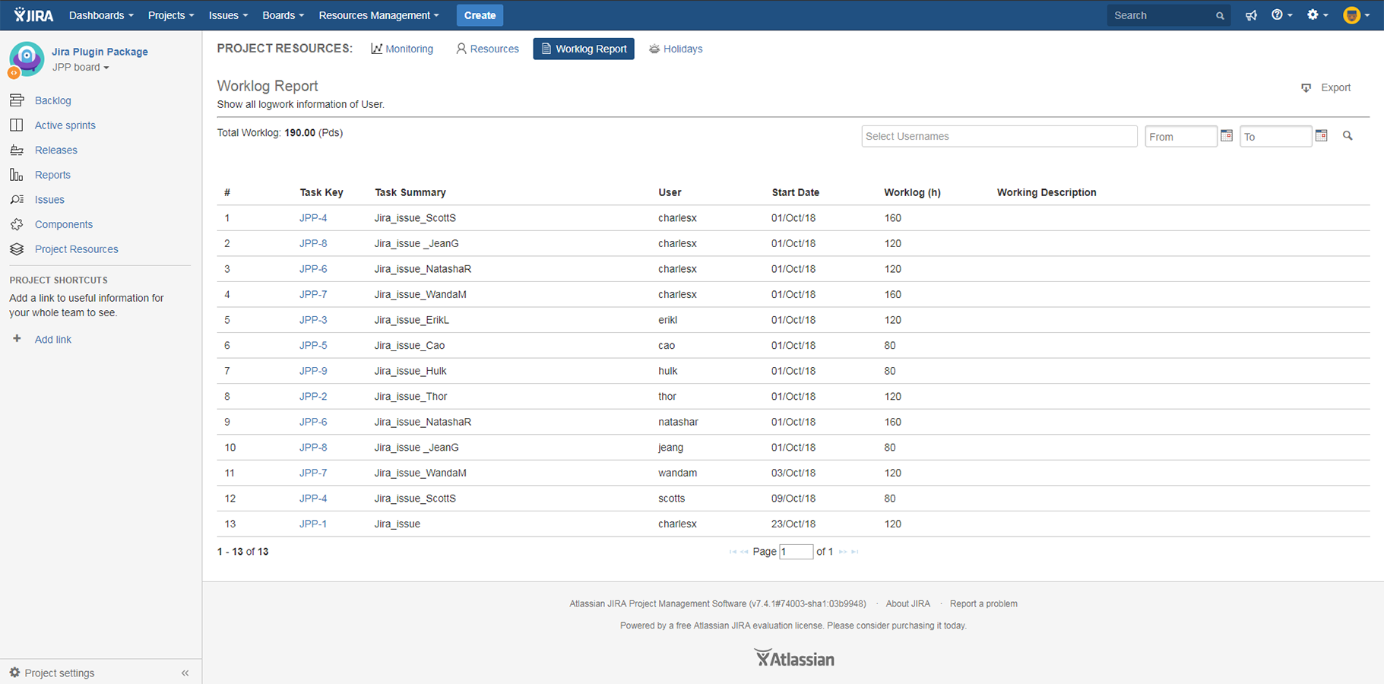
Task: Select the Worklog Report tab
Action: (584, 49)
